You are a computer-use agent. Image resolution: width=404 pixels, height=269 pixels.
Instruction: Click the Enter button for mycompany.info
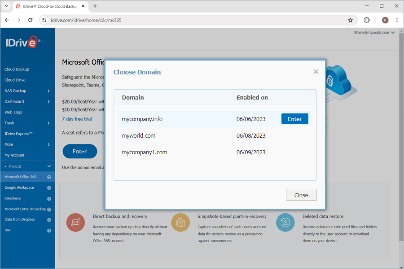pyautogui.click(x=294, y=119)
